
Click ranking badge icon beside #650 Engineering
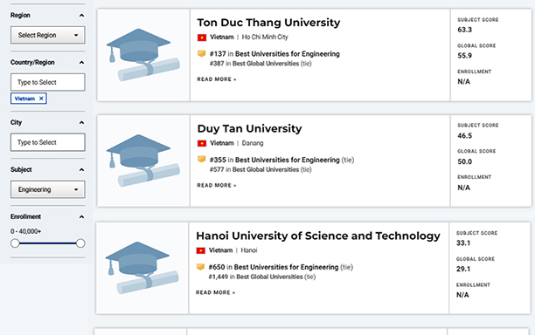click(x=200, y=267)
